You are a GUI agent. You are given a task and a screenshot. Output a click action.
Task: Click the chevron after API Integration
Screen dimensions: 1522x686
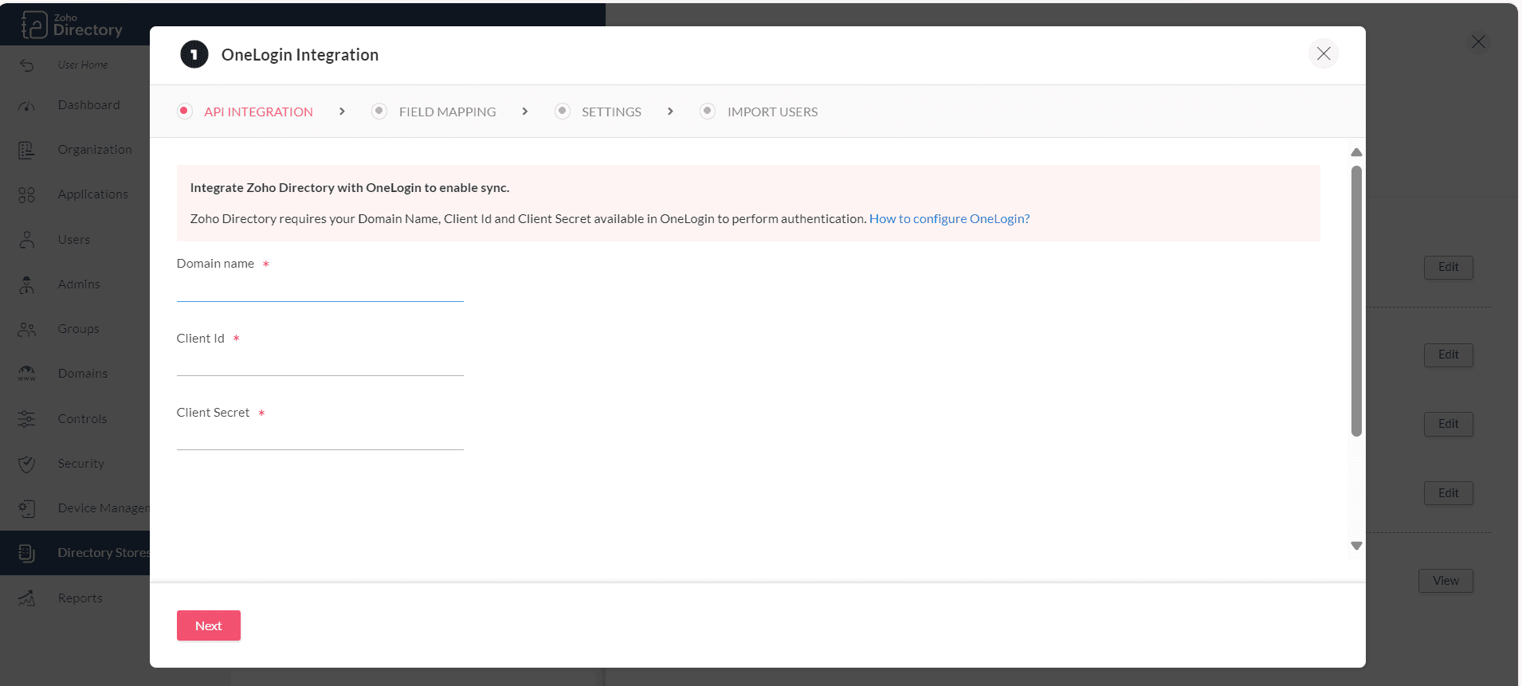click(x=342, y=112)
